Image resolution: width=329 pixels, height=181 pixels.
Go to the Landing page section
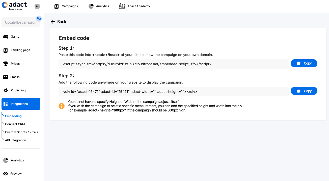(x=21, y=50)
